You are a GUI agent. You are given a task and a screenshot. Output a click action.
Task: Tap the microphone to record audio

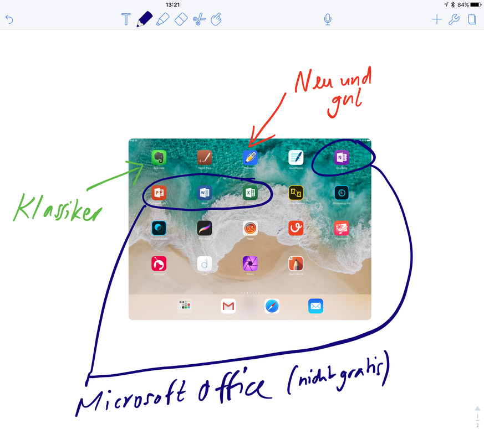click(328, 20)
